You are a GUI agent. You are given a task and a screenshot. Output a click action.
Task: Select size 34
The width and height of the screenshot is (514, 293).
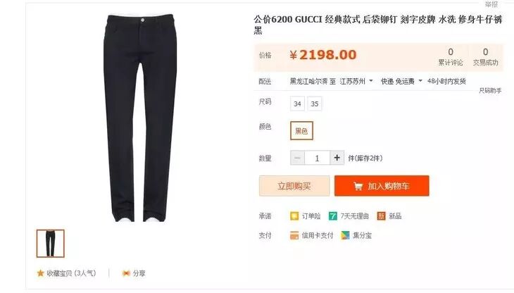point(297,104)
